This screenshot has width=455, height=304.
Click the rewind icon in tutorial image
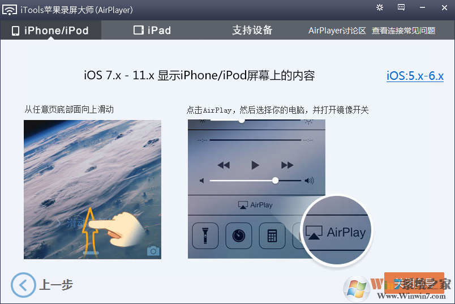pyautogui.click(x=224, y=165)
